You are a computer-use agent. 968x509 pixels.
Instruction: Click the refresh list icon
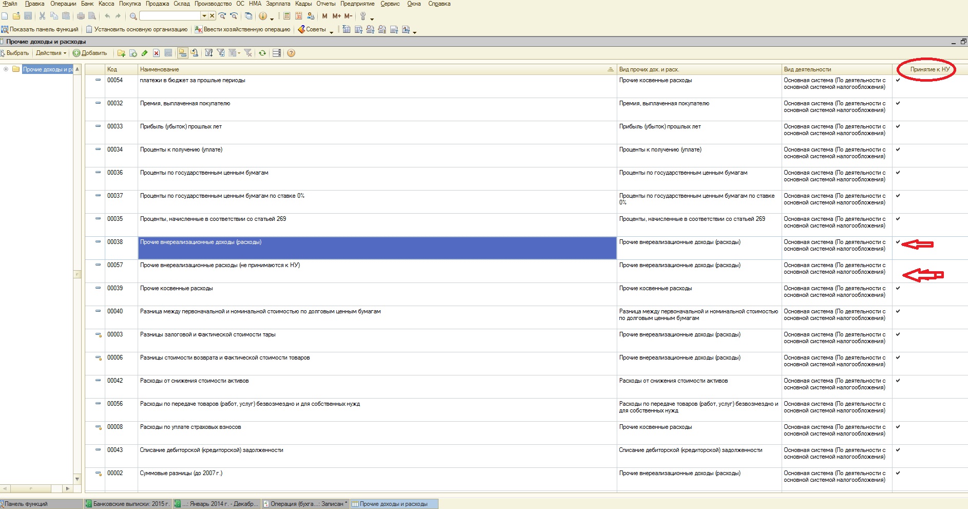(x=262, y=53)
